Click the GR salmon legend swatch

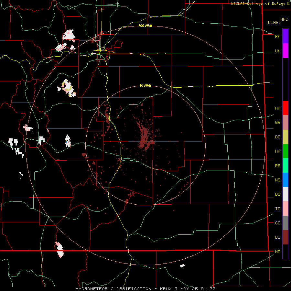point(286,123)
